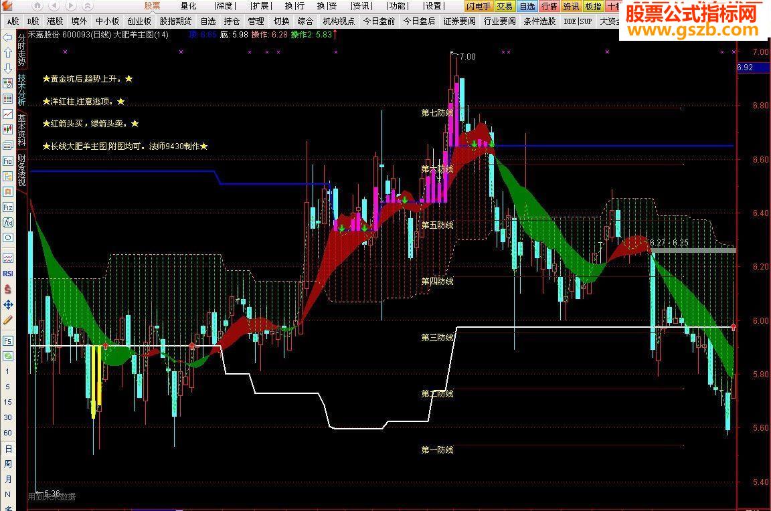Click the 港股 market button
Image resolution: width=771 pixels, height=511 pixels.
(55, 21)
